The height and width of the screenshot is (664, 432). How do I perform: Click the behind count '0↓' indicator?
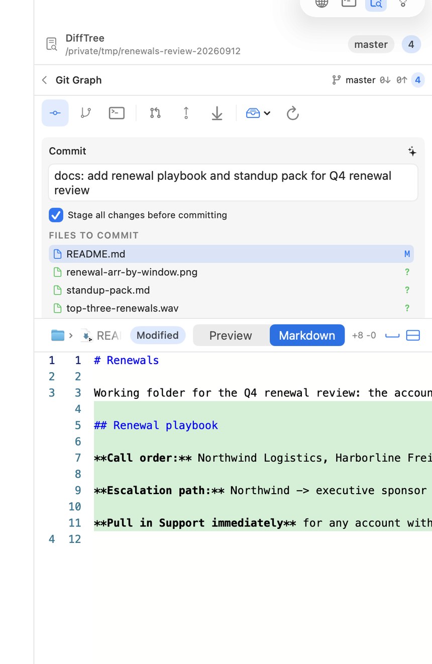[x=385, y=80]
